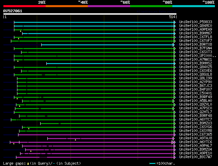Click the UniRef100_B9RF49 label
Screen dimensions: 218x166
[196, 97]
